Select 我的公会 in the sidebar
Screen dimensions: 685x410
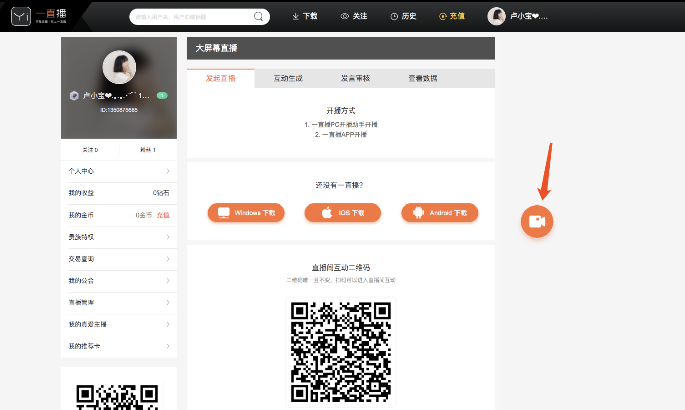[119, 281]
